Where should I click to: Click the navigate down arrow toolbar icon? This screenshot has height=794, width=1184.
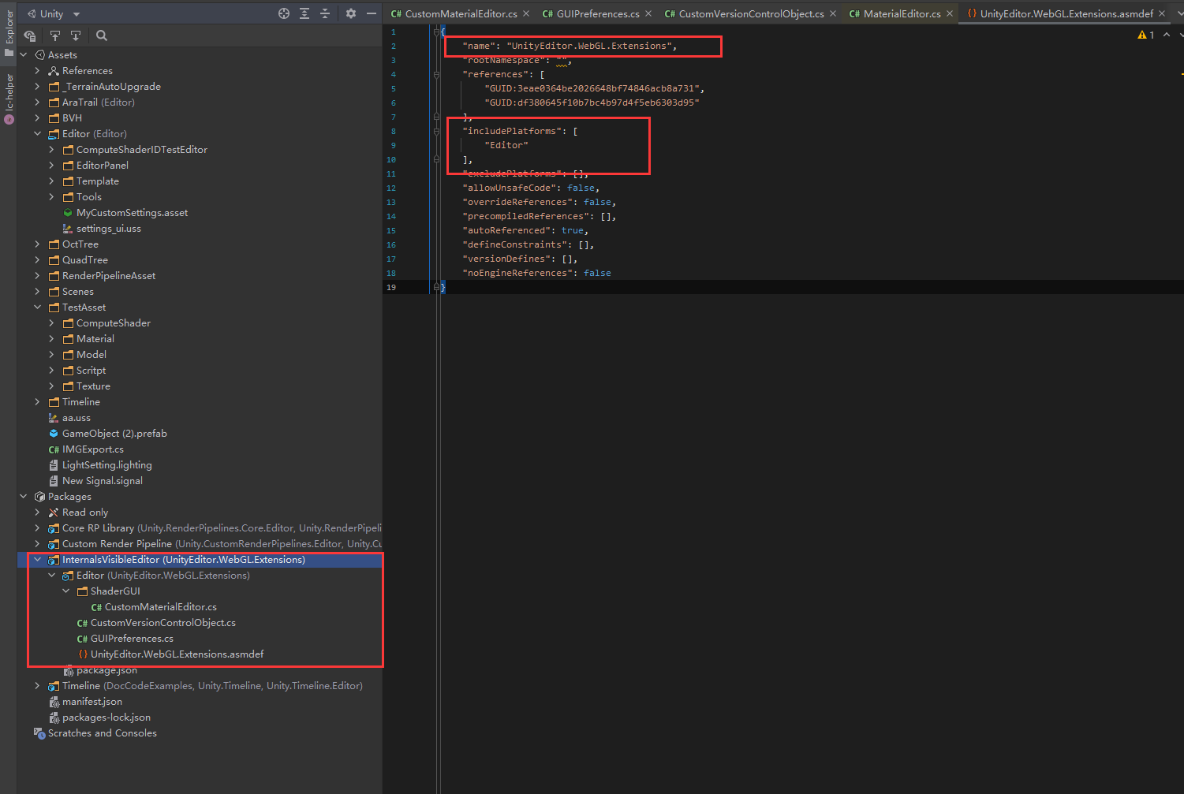[x=76, y=35]
